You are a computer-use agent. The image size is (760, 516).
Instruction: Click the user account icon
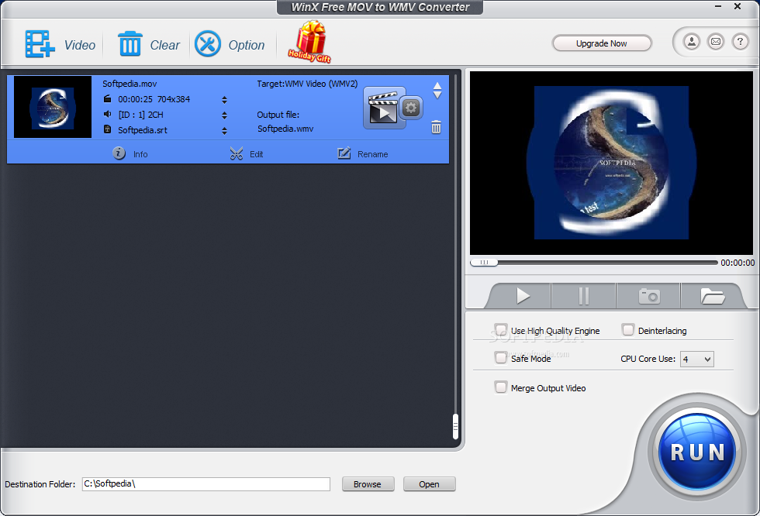point(692,42)
